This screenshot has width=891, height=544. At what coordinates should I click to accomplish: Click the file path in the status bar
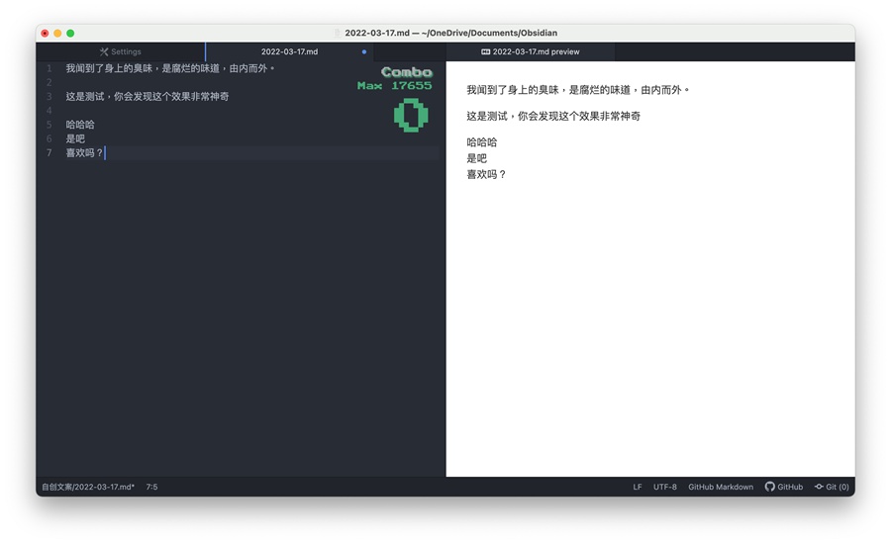87,487
